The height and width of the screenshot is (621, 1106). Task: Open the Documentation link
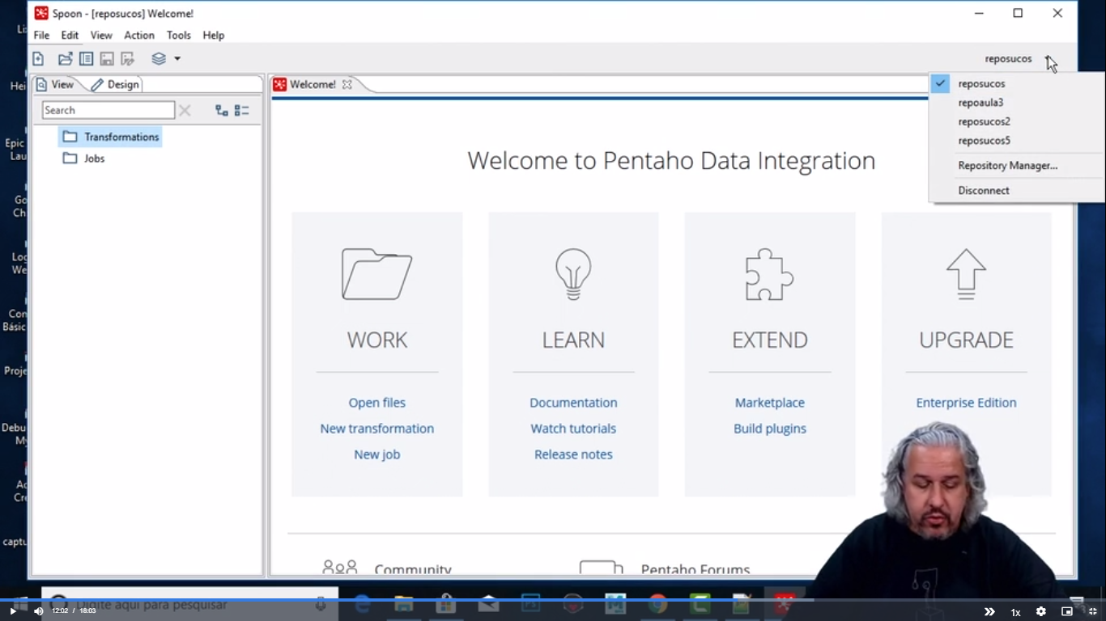pos(573,403)
